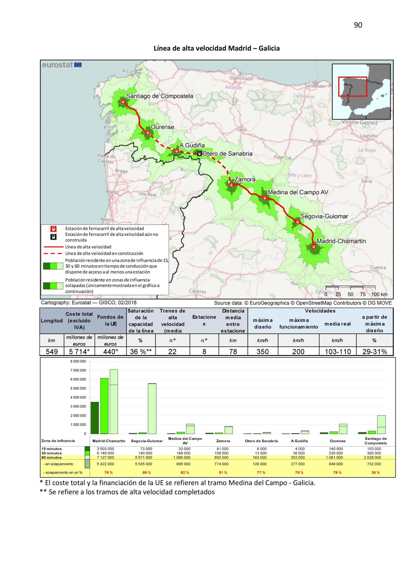Select the Segovia-Guiomar station icon
Viewport: 414px width, 586px height.
298,222
